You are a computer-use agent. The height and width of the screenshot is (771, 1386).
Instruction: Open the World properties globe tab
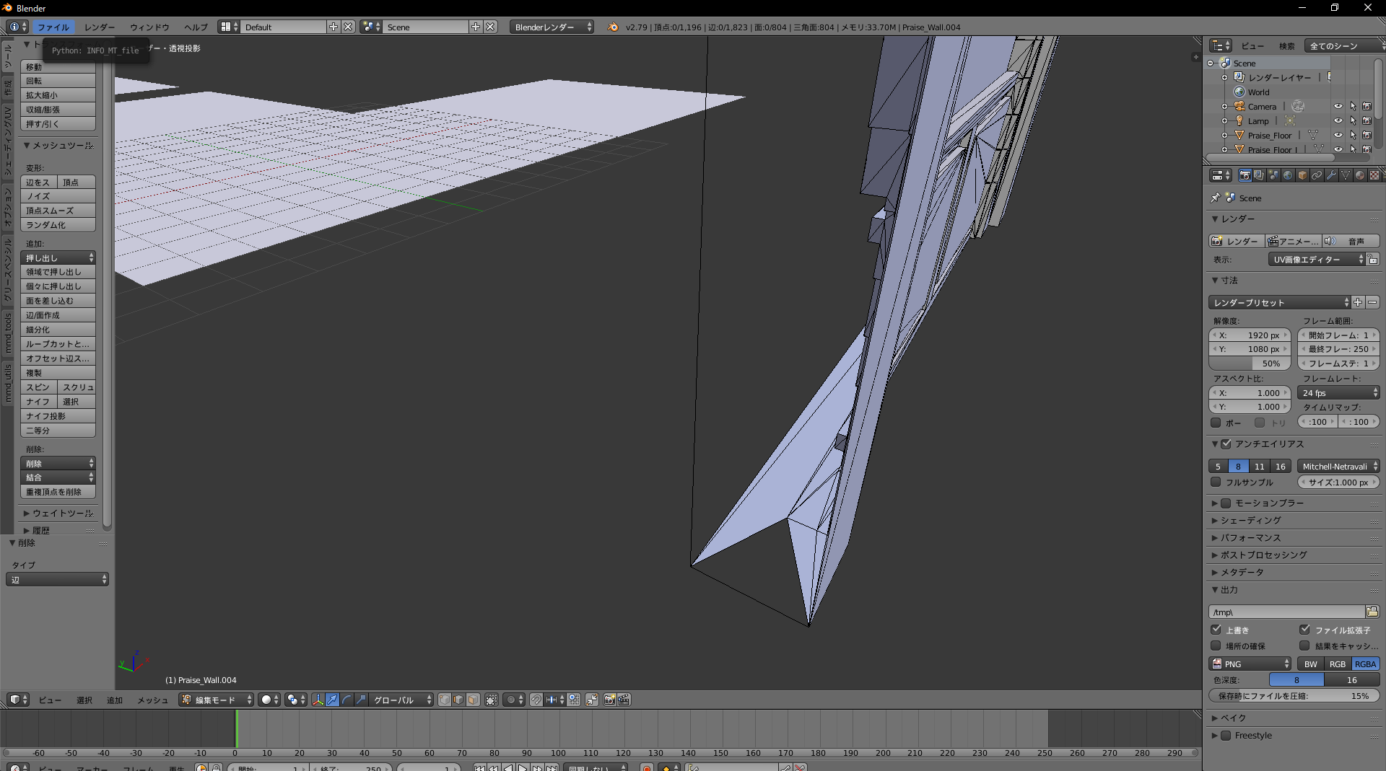coord(1288,175)
